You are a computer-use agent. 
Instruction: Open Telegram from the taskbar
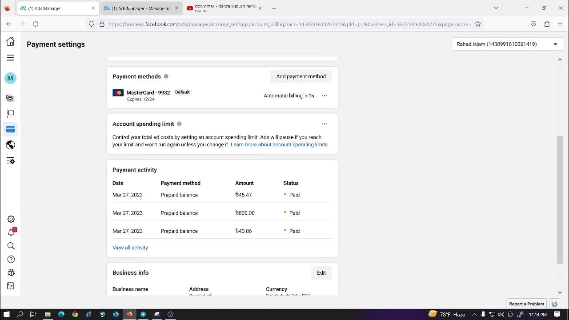coord(143,314)
